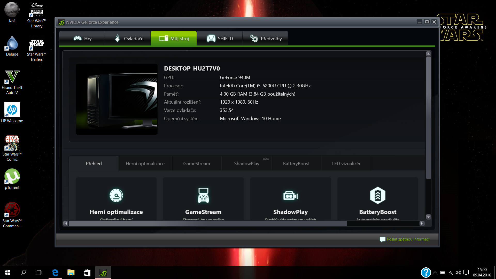496x279 pixels.
Task: Click the ShadowPlay camera icon
Action: pos(290,196)
